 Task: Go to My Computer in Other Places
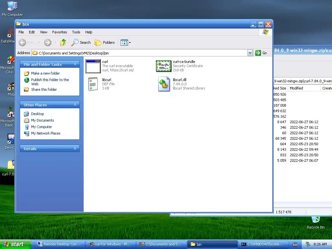pyautogui.click(x=41, y=127)
